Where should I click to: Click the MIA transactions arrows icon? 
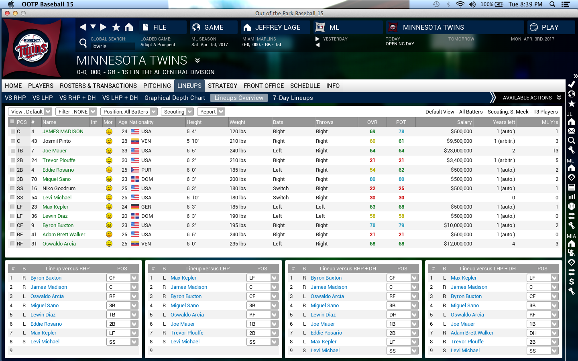572,272
